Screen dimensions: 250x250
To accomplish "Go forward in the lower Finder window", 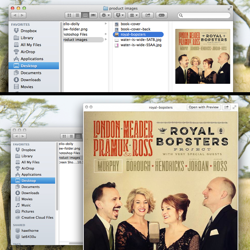I will pos(23,136).
